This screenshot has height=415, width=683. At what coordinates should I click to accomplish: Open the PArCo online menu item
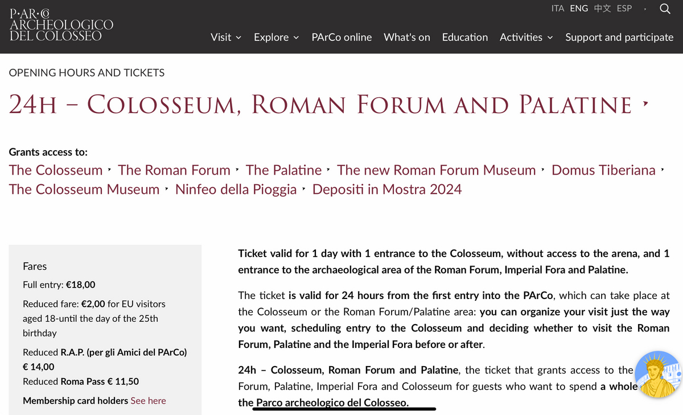(x=341, y=37)
